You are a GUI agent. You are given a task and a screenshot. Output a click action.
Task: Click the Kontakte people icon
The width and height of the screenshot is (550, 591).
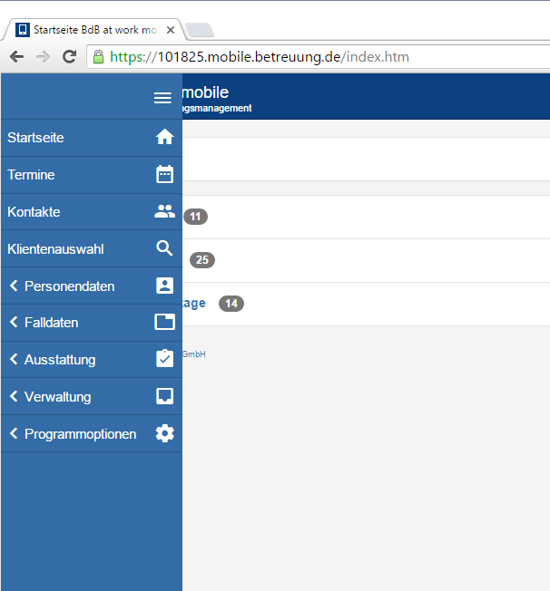coord(164,211)
